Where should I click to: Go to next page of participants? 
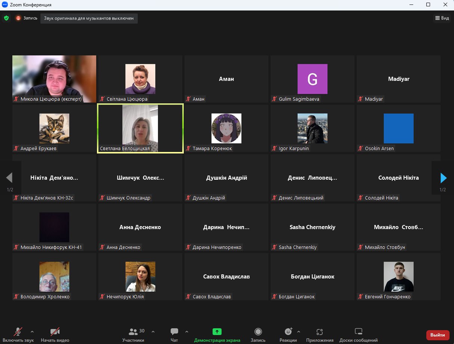(x=444, y=178)
